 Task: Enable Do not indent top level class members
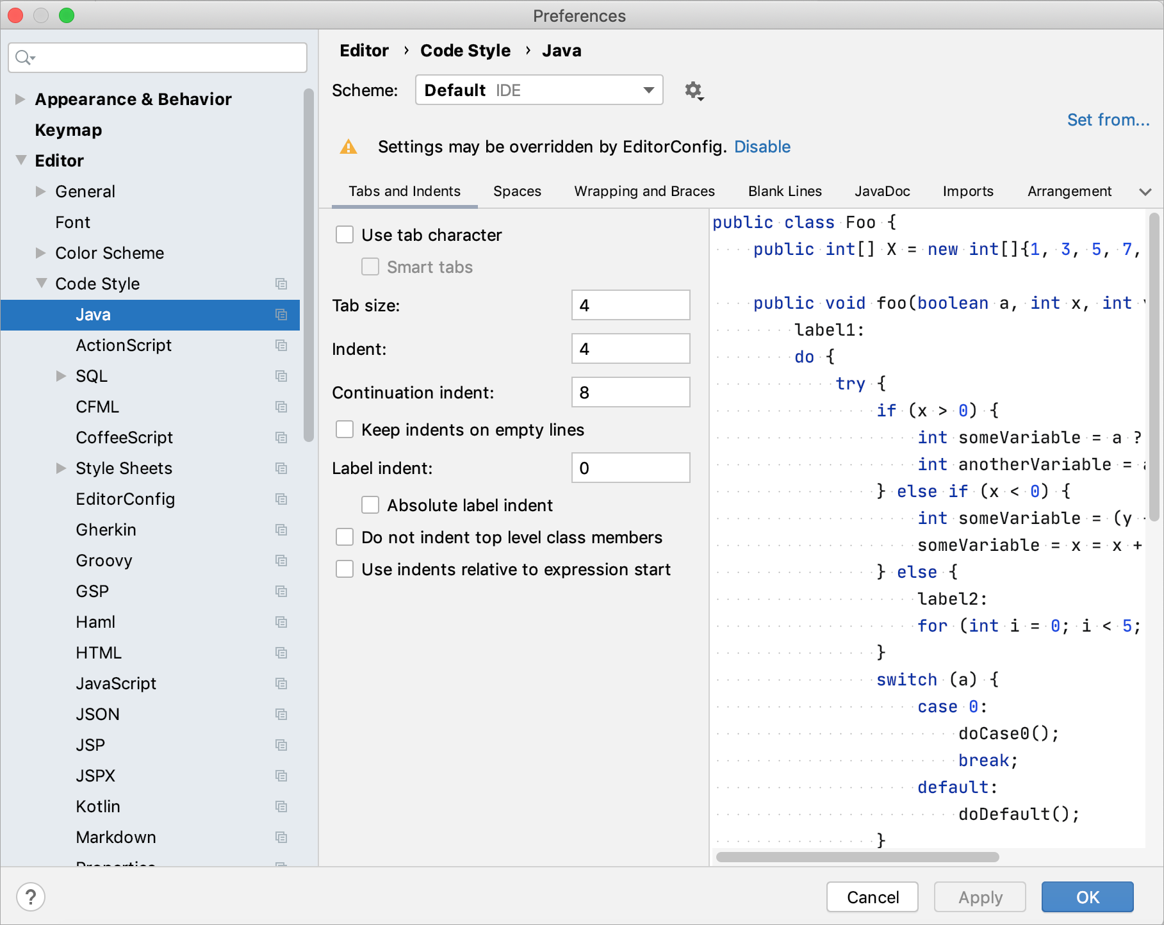[x=345, y=537]
